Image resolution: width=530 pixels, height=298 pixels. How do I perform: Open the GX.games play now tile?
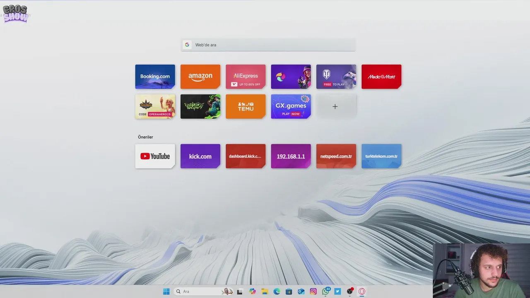click(x=291, y=106)
